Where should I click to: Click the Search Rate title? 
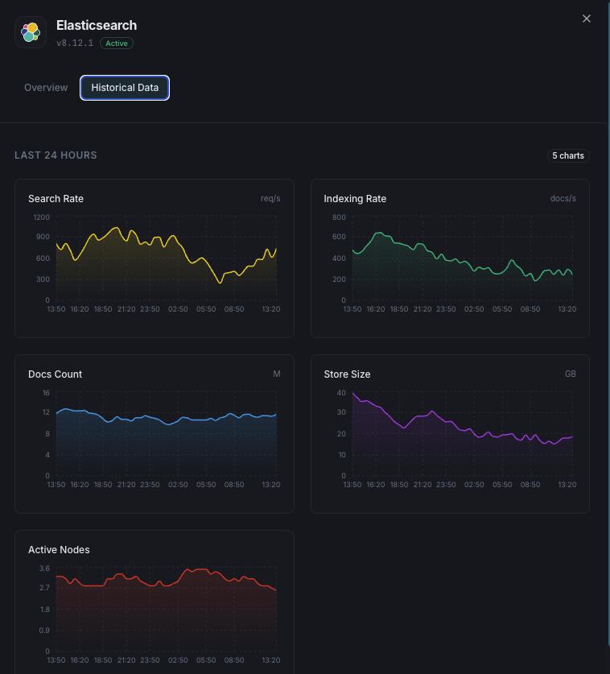click(x=56, y=198)
